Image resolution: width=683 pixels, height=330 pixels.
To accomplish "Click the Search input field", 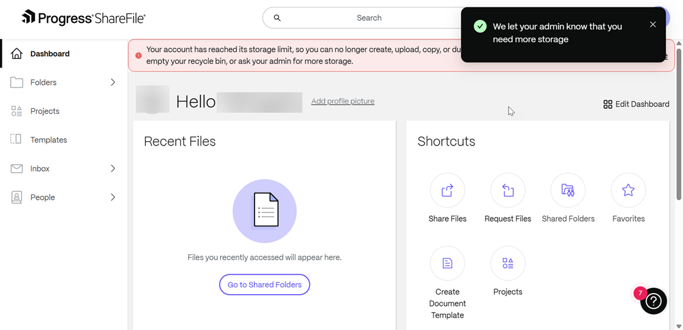I will [369, 18].
